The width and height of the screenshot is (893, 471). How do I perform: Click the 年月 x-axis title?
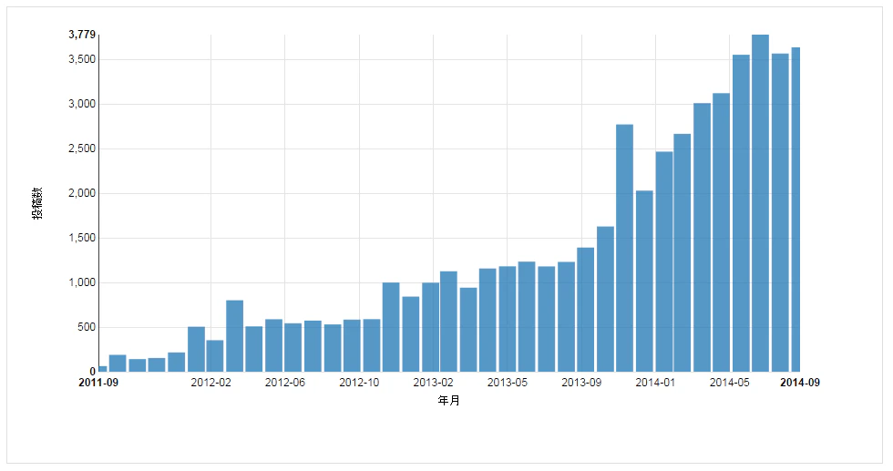tap(448, 401)
